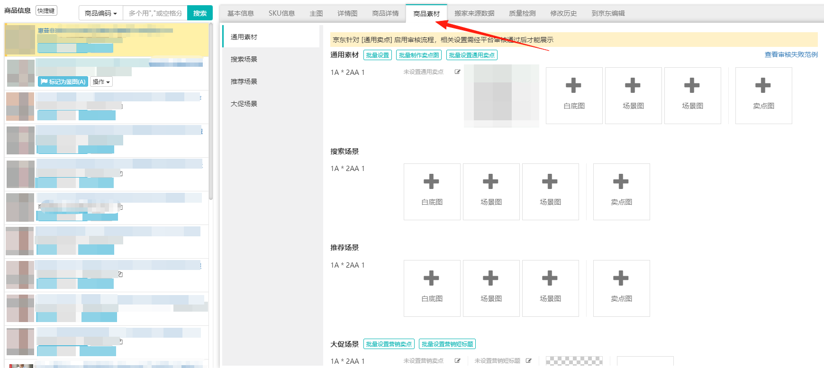Select 大促场景 in the left sidebar
The width and height of the screenshot is (824, 368).
[244, 104]
